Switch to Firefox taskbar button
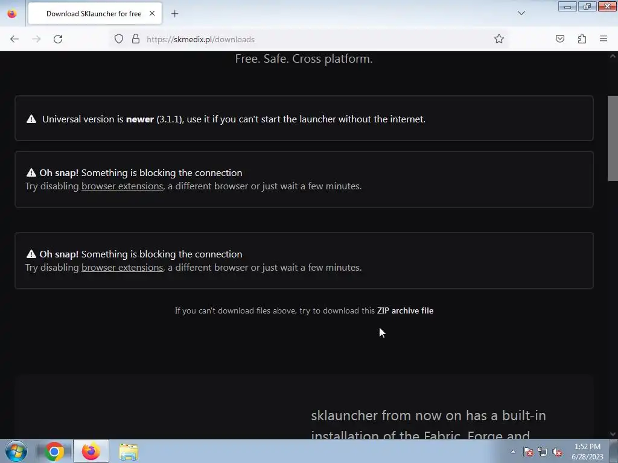618x463 pixels. (91, 451)
